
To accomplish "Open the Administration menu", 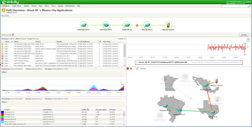I will [70, 6].
